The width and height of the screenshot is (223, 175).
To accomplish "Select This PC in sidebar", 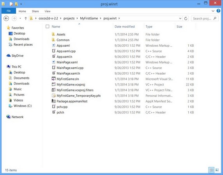I will pos(16,67).
